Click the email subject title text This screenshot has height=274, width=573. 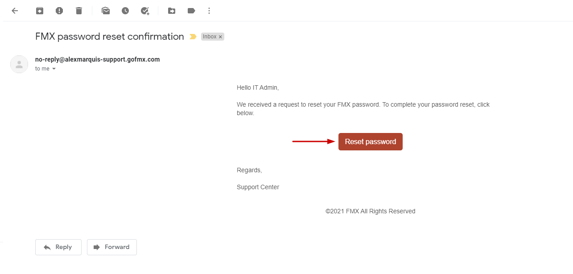109,37
